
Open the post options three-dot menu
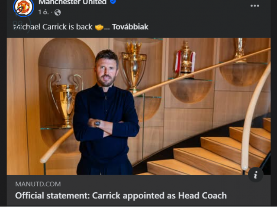(x=254, y=6)
